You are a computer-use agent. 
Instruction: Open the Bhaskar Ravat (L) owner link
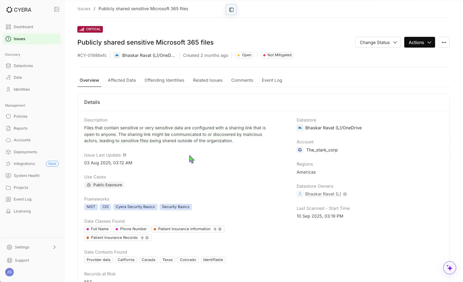point(323,194)
